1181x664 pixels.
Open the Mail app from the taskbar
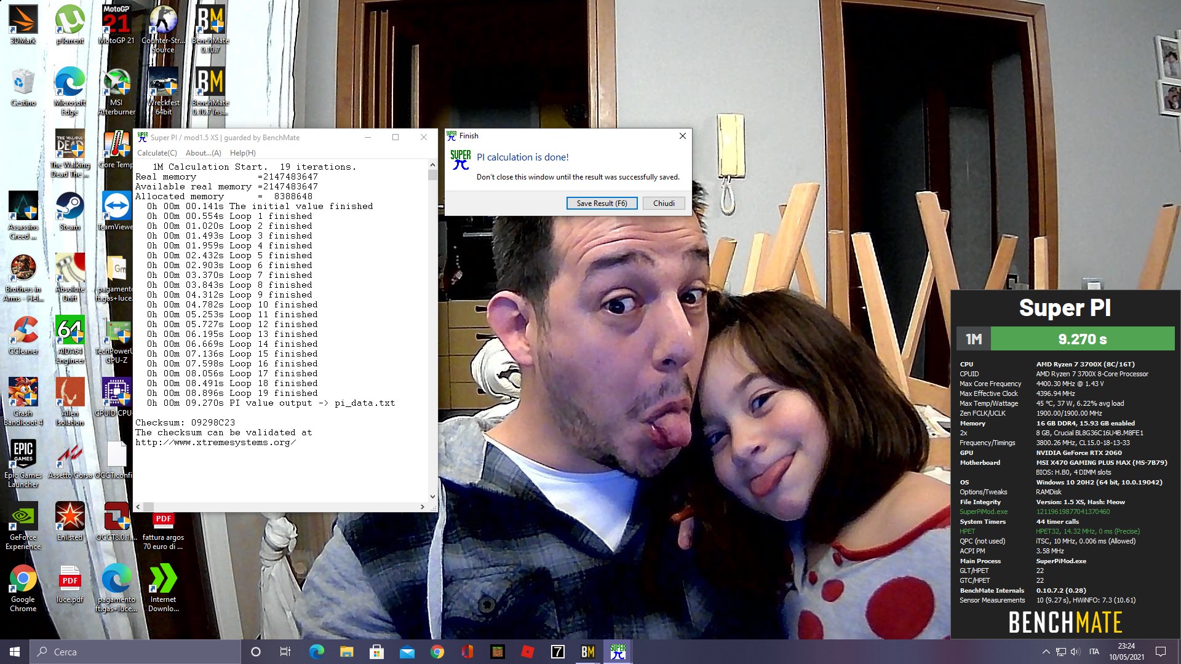pyautogui.click(x=407, y=652)
